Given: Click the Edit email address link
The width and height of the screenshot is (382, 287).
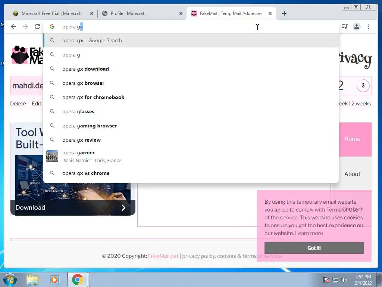Looking at the screenshot, I should tap(36, 104).
